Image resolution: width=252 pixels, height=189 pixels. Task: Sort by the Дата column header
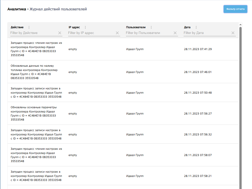(187, 27)
